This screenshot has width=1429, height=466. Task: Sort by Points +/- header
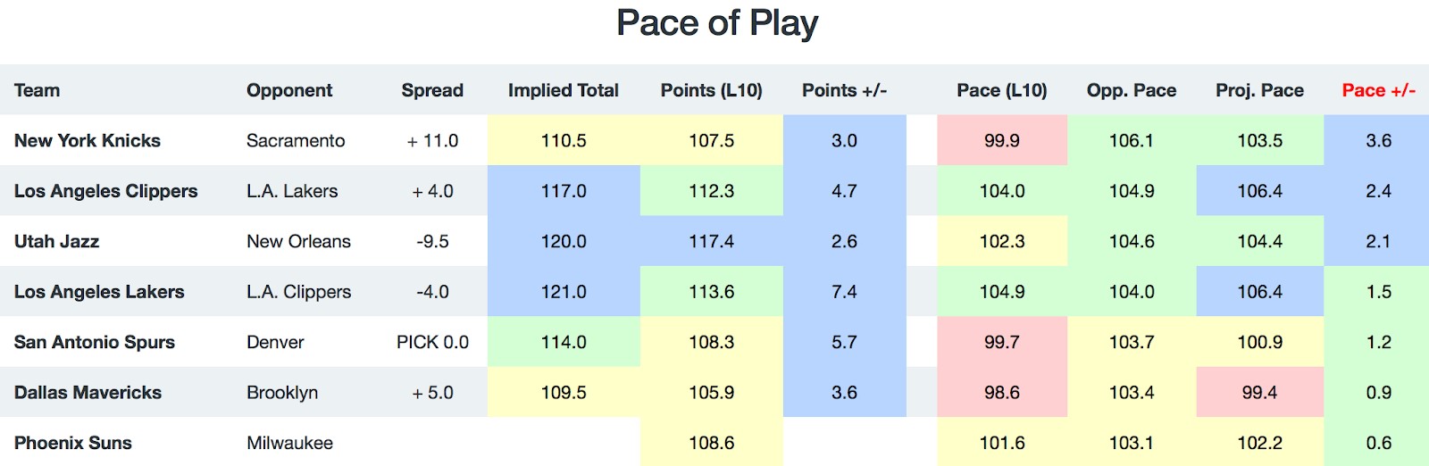pos(844,90)
